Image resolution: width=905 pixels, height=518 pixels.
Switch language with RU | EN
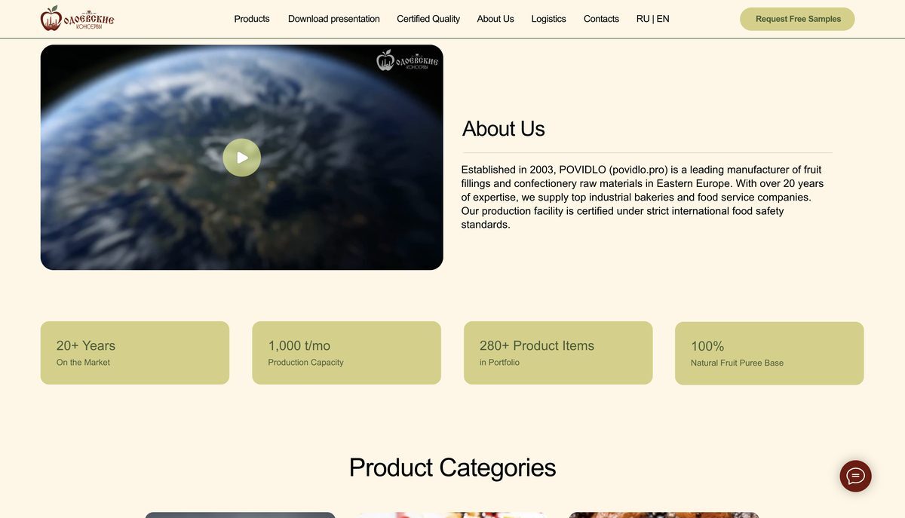[653, 19]
